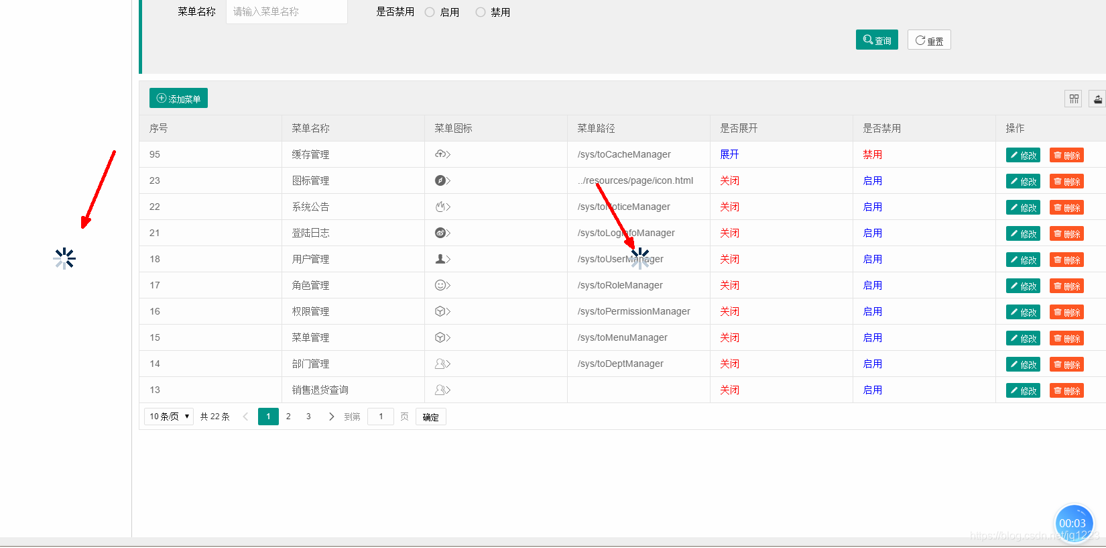Viewport: 1106px width, 548px height.
Task: Delete the 销售退货查询 row
Action: [x=1066, y=390]
